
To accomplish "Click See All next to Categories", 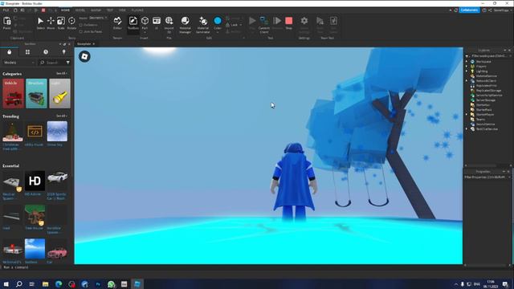I will [x=61, y=73].
